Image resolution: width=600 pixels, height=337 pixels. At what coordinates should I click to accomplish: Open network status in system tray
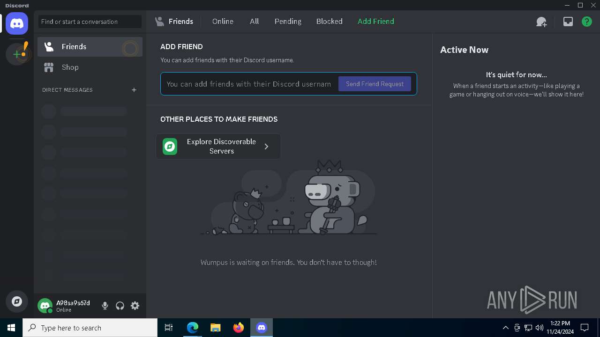click(528, 328)
